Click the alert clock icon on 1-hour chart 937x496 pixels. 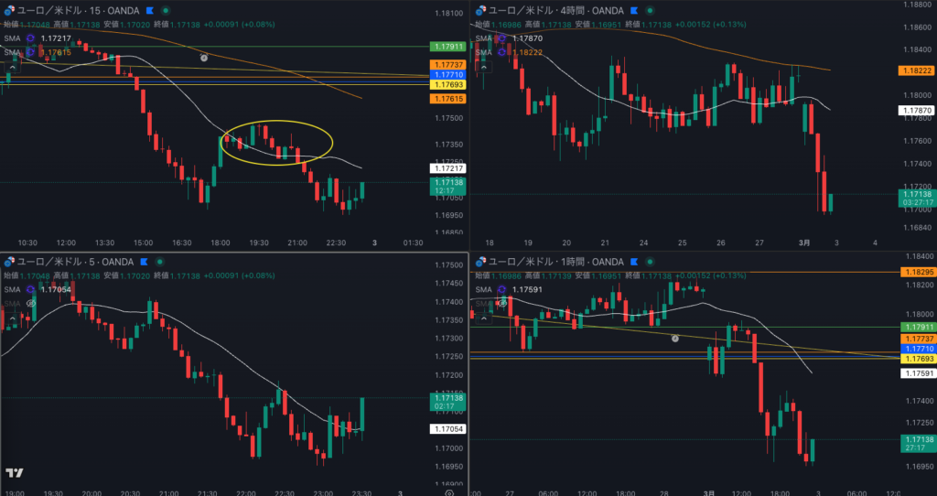click(x=675, y=338)
